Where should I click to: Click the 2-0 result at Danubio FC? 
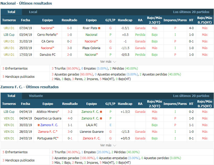tap(69, 55)
